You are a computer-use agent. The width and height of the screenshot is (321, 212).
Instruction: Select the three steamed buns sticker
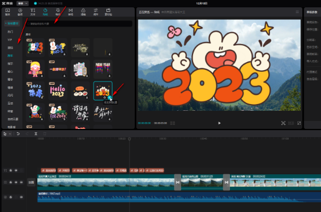click(x=80, y=91)
